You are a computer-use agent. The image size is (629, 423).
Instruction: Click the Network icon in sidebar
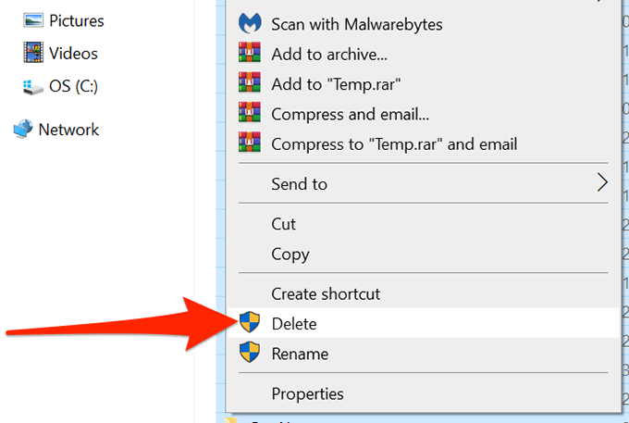click(x=23, y=130)
